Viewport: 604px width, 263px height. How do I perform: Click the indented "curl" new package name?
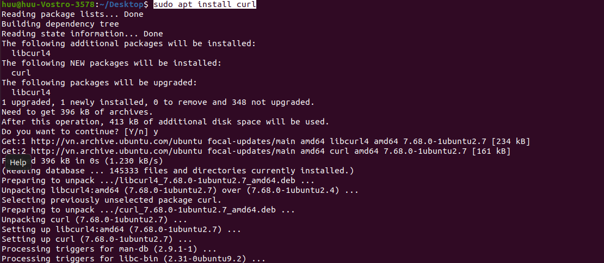point(21,73)
